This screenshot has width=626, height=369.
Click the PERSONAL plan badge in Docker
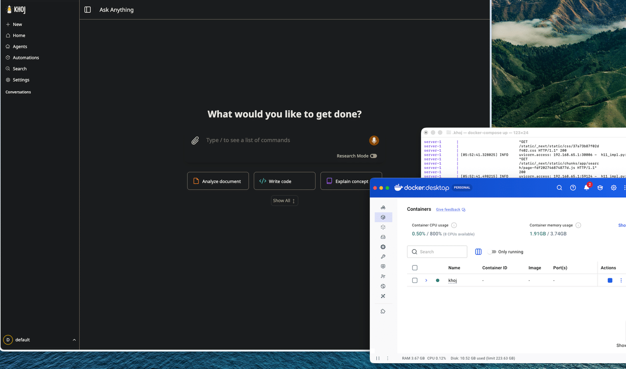pyautogui.click(x=462, y=188)
